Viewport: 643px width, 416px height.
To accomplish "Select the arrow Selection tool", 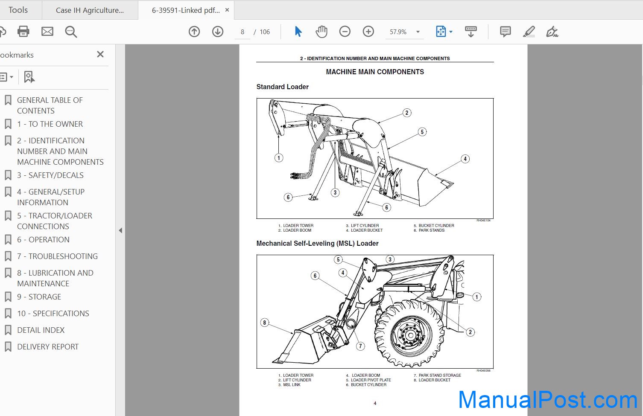I will point(298,32).
